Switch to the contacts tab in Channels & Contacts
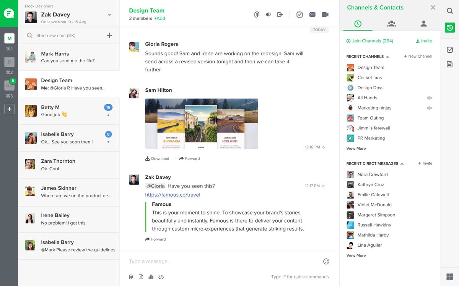Viewport: 459px width, 286px height. pyautogui.click(x=423, y=23)
